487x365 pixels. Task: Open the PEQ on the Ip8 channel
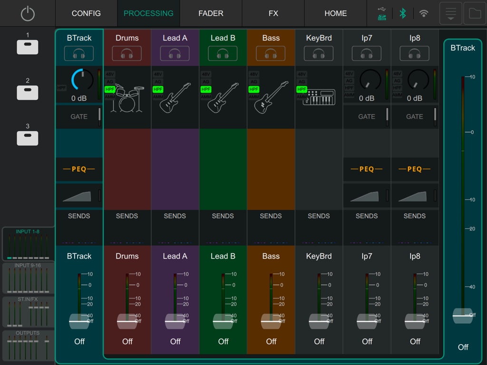(414, 170)
